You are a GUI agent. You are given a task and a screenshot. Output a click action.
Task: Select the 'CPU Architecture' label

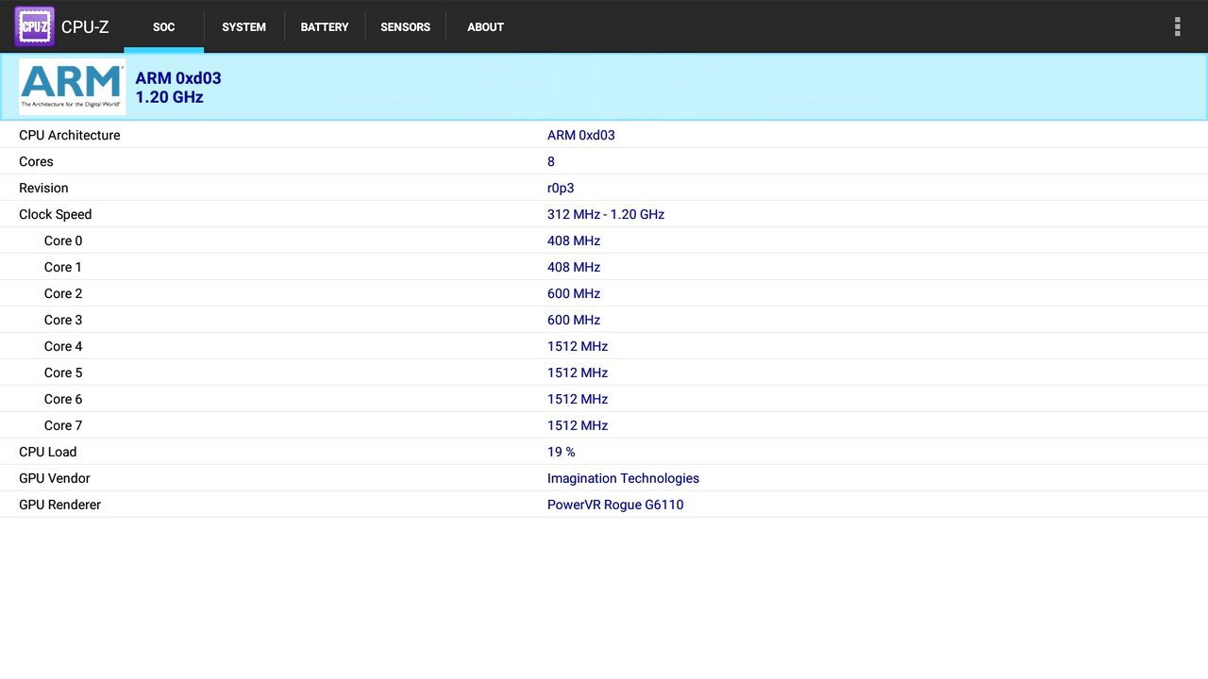pyautogui.click(x=70, y=135)
